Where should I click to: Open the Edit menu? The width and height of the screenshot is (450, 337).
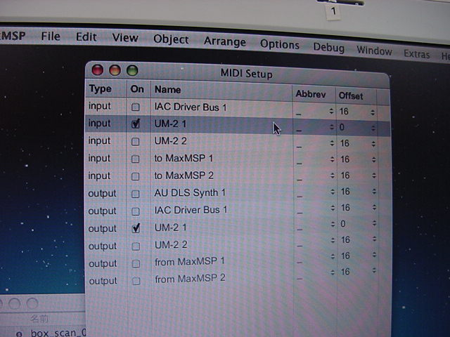[86, 37]
